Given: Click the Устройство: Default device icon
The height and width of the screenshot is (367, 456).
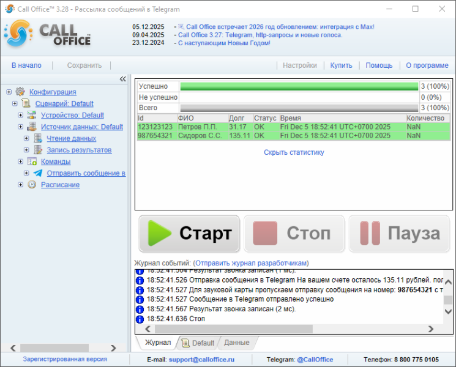Looking at the screenshot, I should point(32,115).
